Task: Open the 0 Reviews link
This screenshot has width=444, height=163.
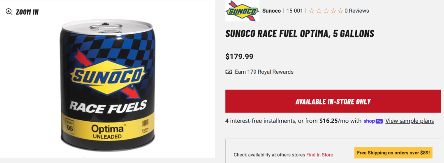Action: 357,11
